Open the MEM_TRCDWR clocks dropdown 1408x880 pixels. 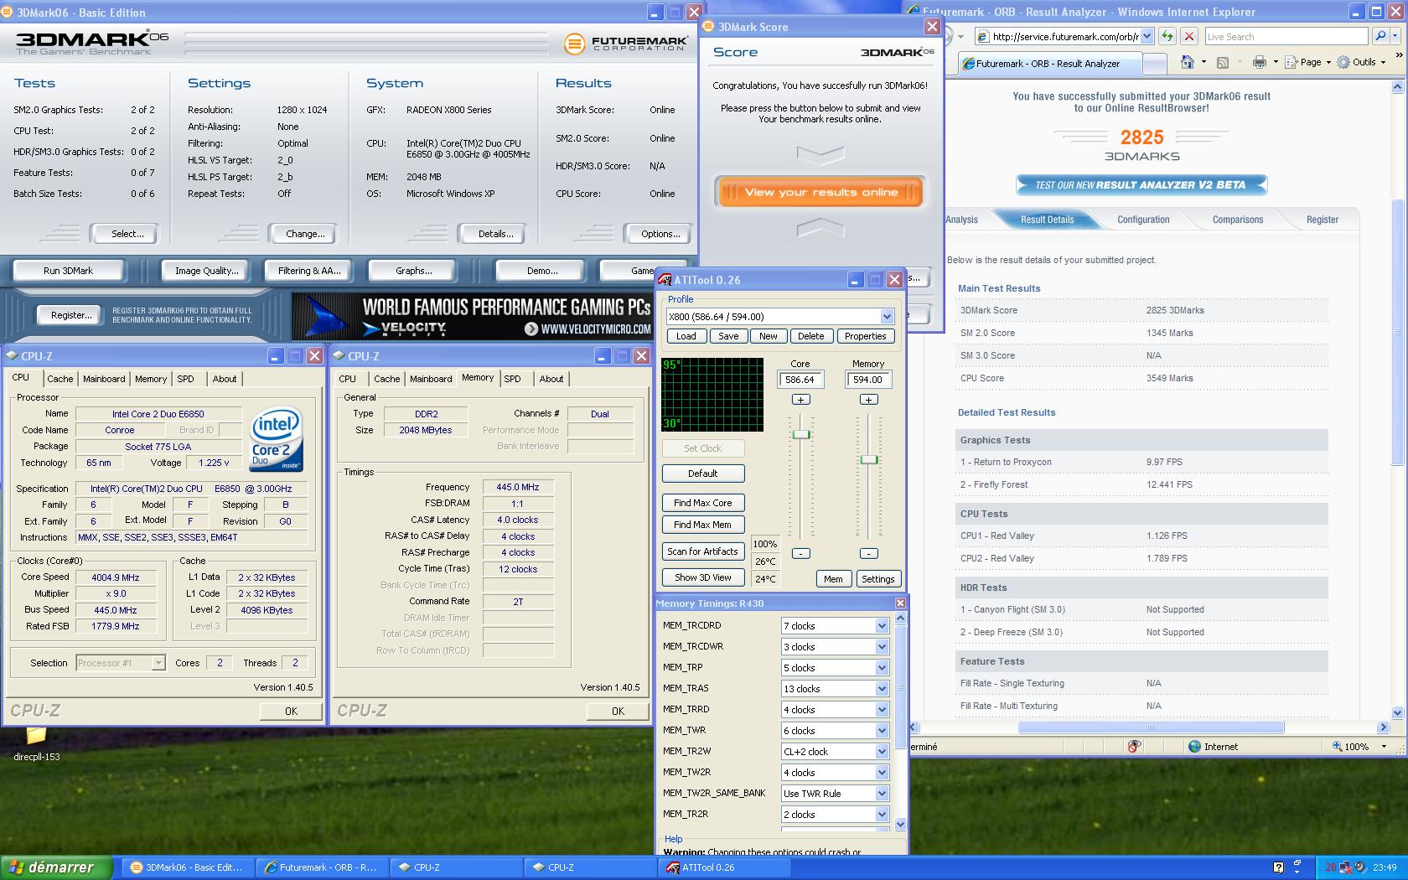(x=882, y=647)
